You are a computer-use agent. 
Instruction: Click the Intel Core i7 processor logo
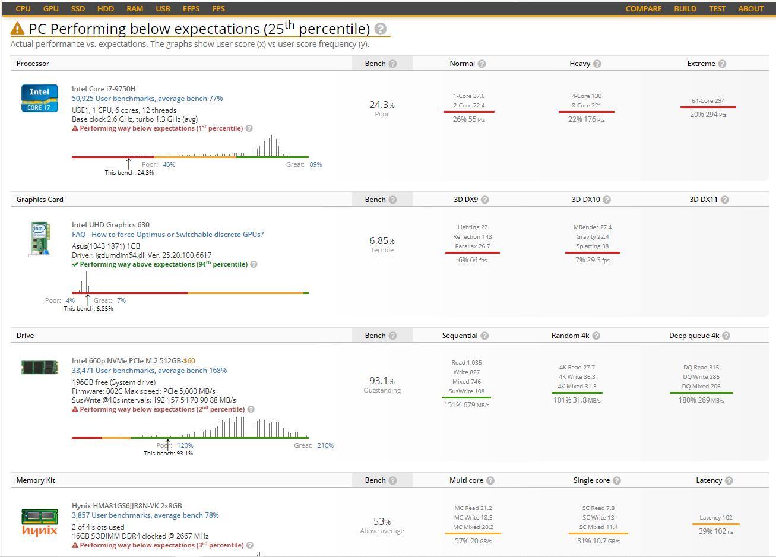coord(40,98)
